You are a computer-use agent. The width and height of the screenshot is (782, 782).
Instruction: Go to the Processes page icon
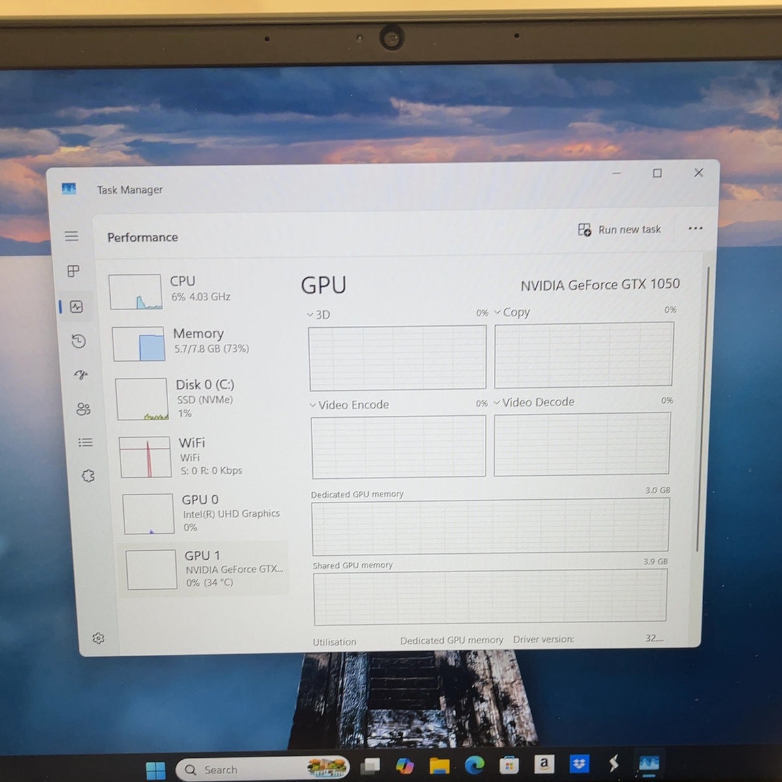[74, 270]
